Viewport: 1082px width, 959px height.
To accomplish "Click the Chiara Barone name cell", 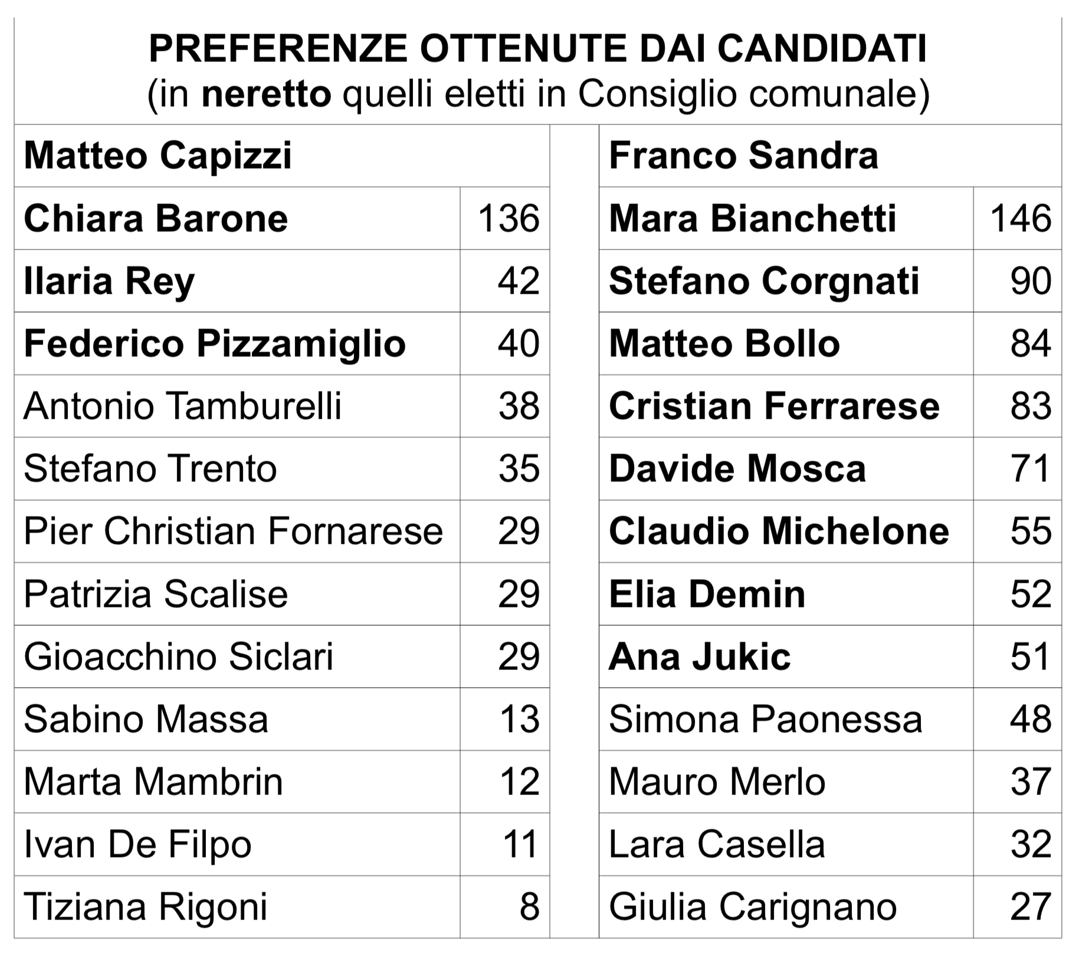I will click(x=156, y=218).
